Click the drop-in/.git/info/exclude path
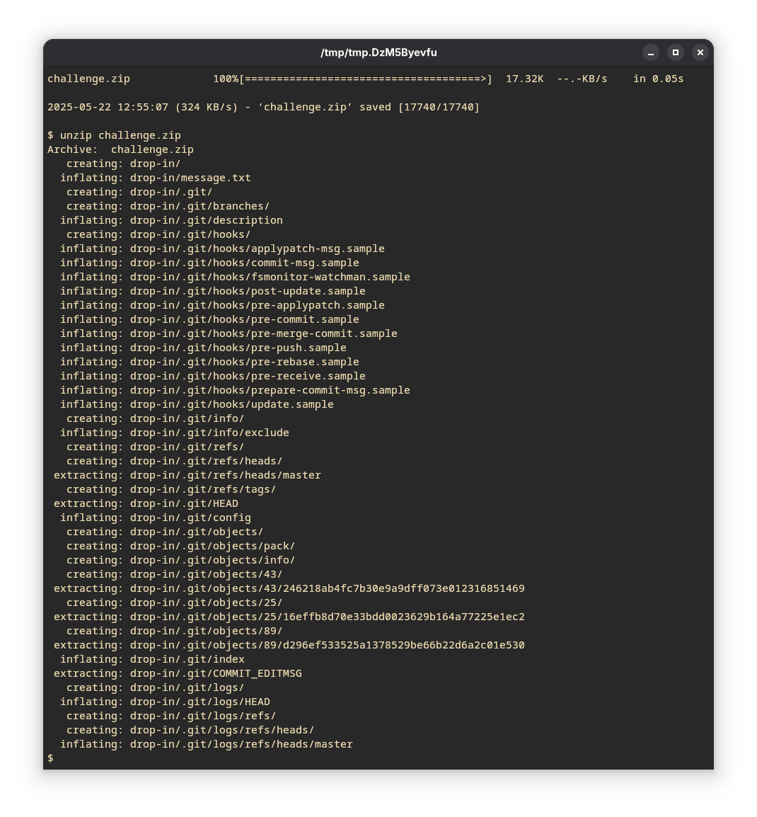Screen dimensions: 757x817 pos(209,433)
